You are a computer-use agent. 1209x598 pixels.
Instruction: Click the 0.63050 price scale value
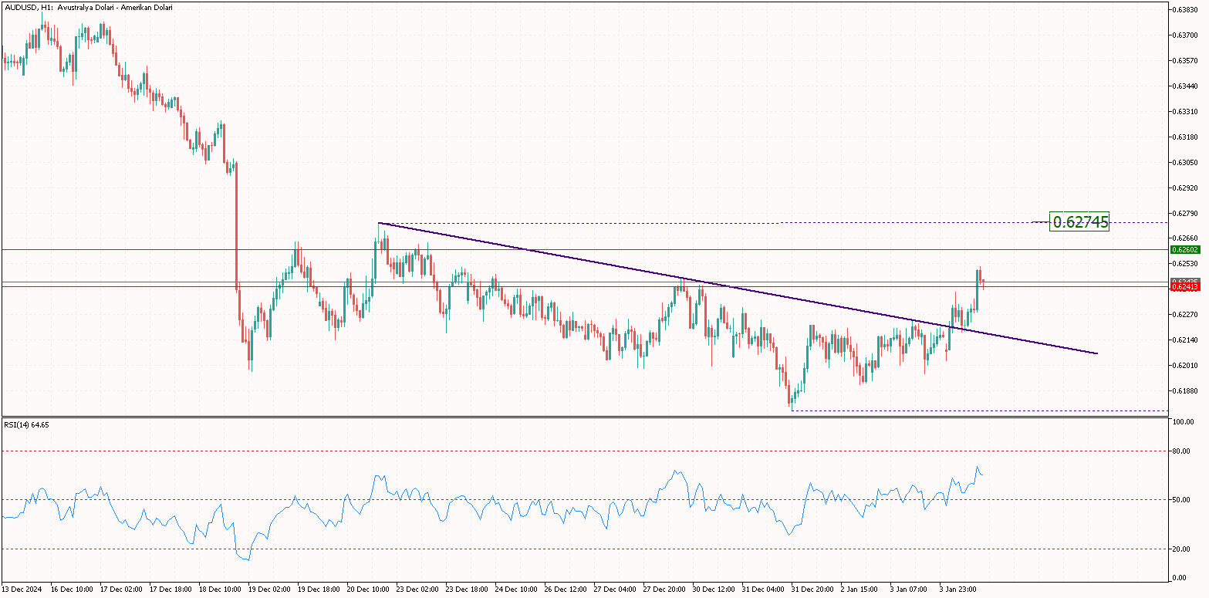click(x=1185, y=162)
